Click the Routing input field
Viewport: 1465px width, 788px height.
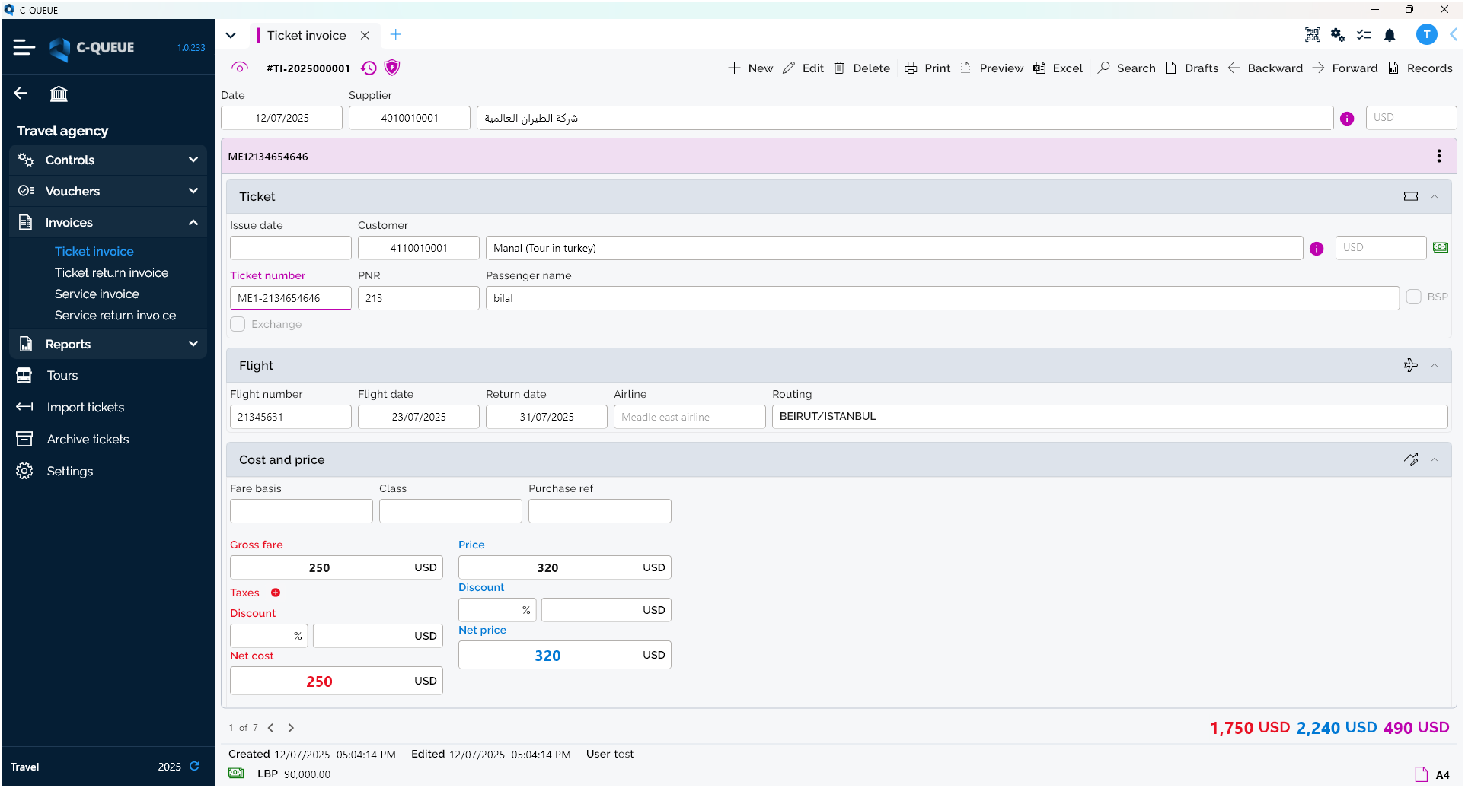[x=1109, y=417]
